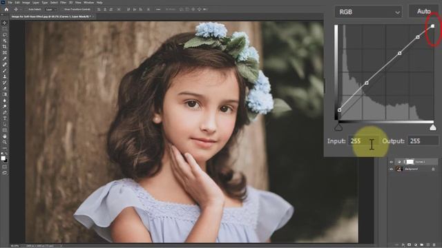
Task: Add a layer mask from Layers panel
Action: (x=410, y=245)
